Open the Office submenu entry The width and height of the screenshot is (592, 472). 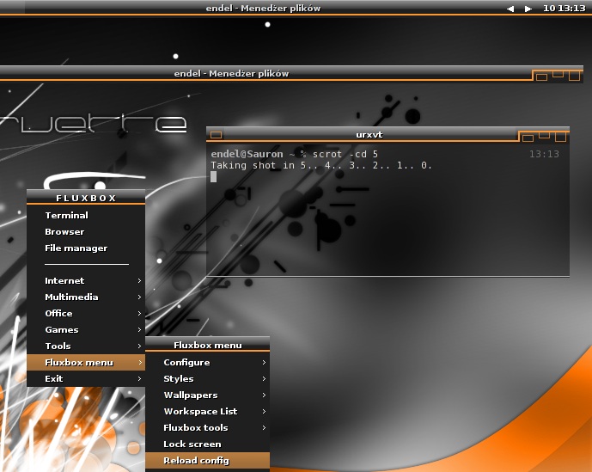tap(86, 313)
